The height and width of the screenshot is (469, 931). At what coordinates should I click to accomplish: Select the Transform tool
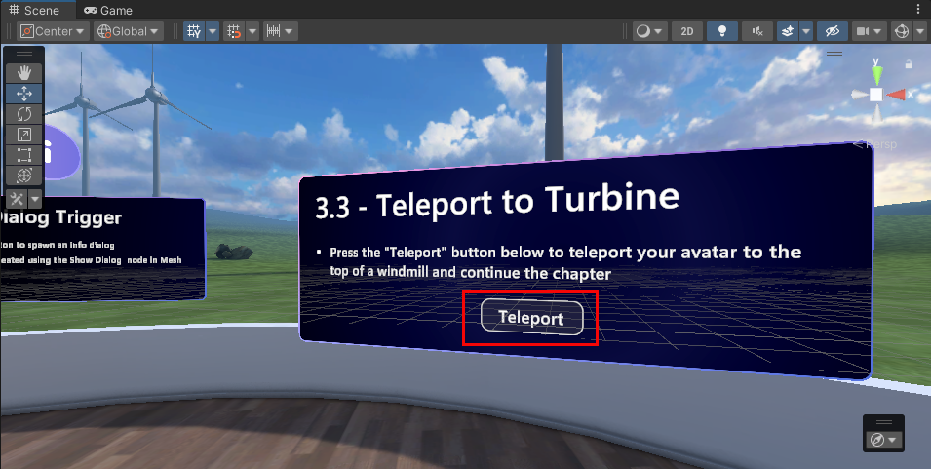[x=24, y=176]
